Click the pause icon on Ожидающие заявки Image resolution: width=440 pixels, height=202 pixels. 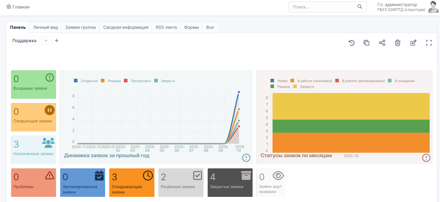tap(49, 110)
